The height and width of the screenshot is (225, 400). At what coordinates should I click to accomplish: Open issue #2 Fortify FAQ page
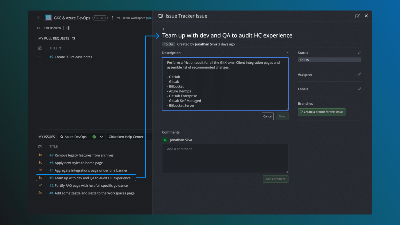(88, 185)
